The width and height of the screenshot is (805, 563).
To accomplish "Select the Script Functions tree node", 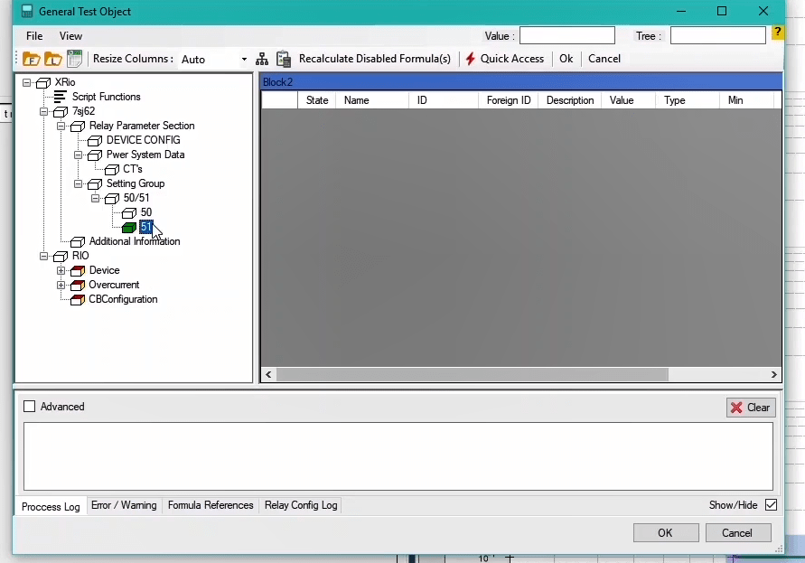I will [x=106, y=97].
